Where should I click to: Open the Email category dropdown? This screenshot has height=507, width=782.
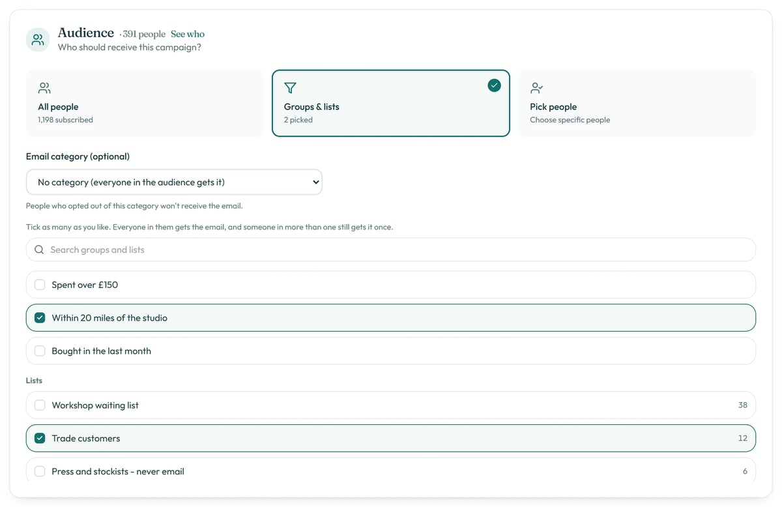[x=174, y=182]
